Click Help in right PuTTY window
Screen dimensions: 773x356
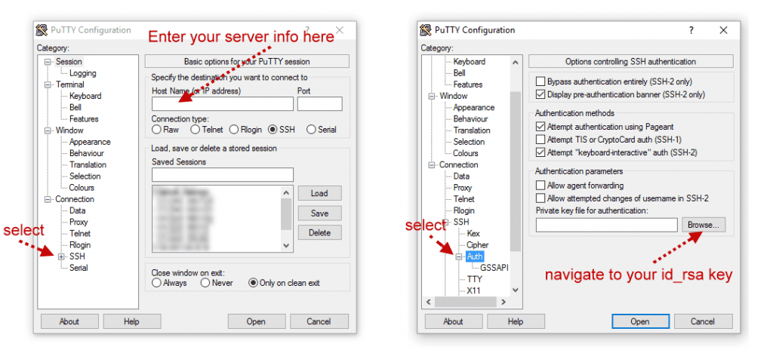pos(516,321)
